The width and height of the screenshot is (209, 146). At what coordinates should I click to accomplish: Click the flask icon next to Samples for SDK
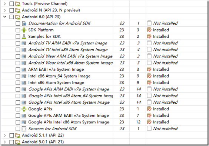[24, 37]
